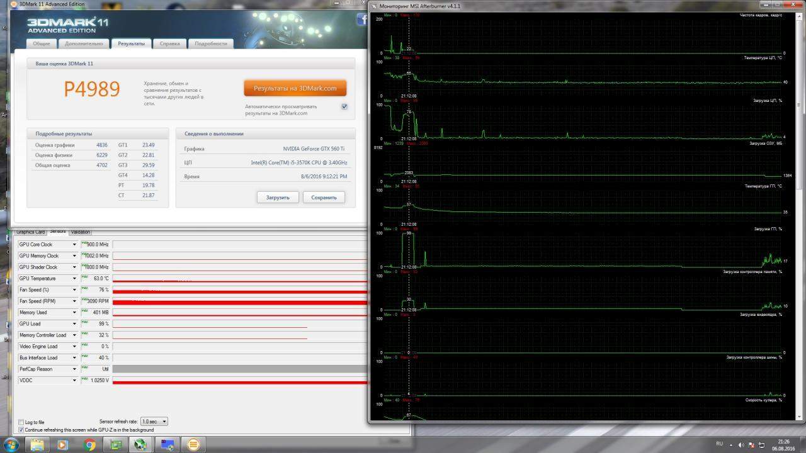Image resolution: width=806 pixels, height=453 pixels.
Task: Open the Справка tab
Action: tap(170, 43)
